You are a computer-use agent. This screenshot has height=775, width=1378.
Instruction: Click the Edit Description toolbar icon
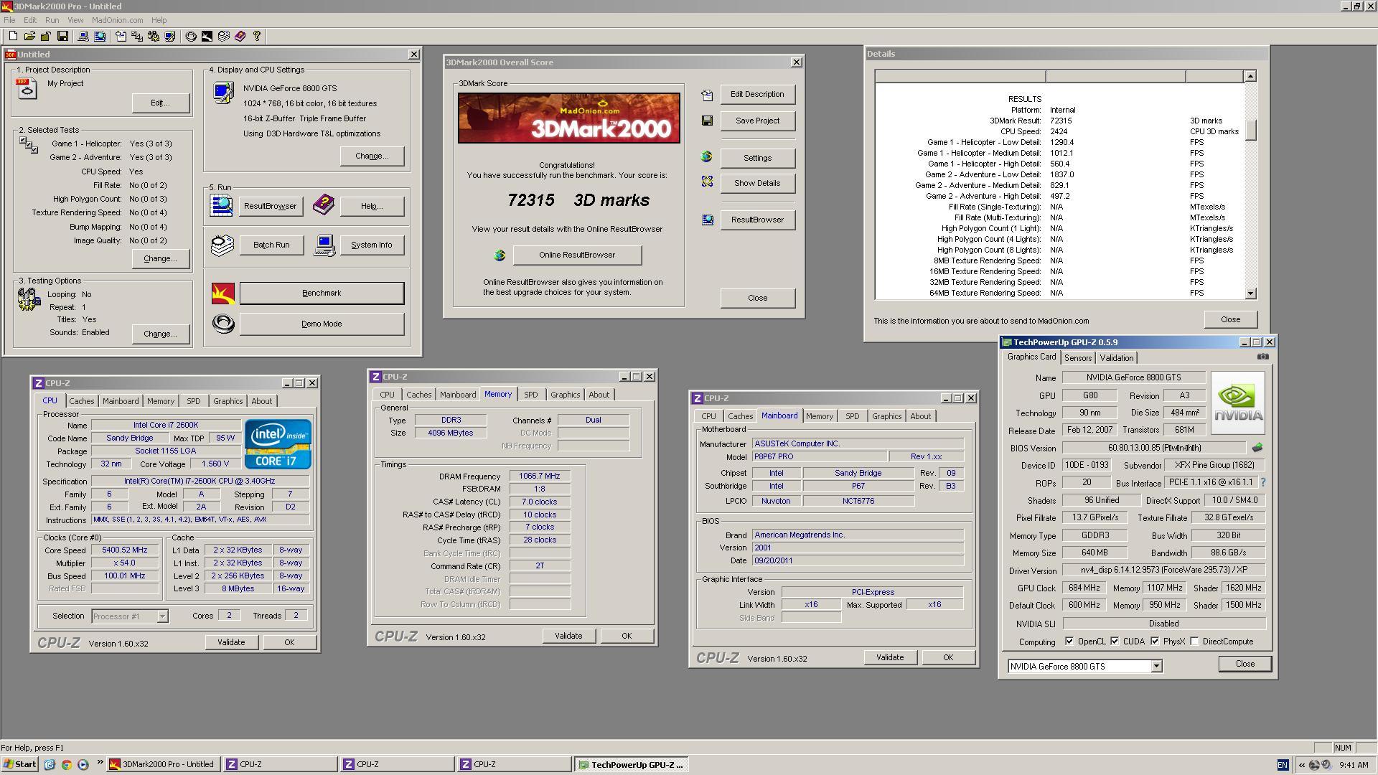pyautogui.click(x=121, y=36)
